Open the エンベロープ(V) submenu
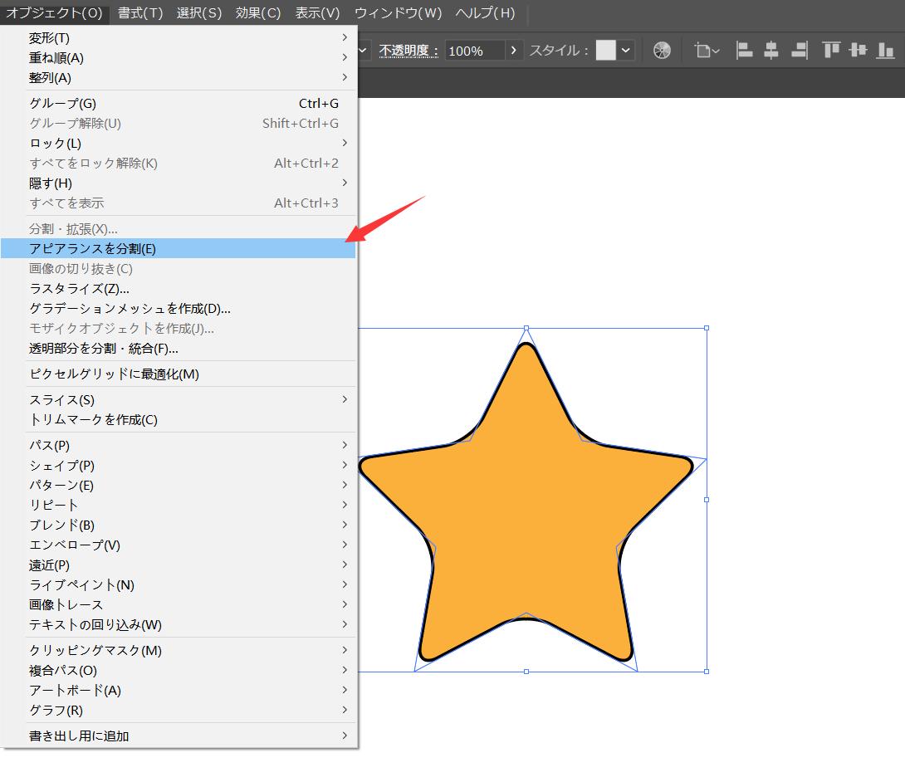 (179, 545)
